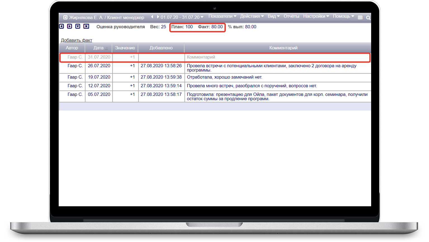Open the Настройки menu
The image size is (429, 242).
[316, 16]
